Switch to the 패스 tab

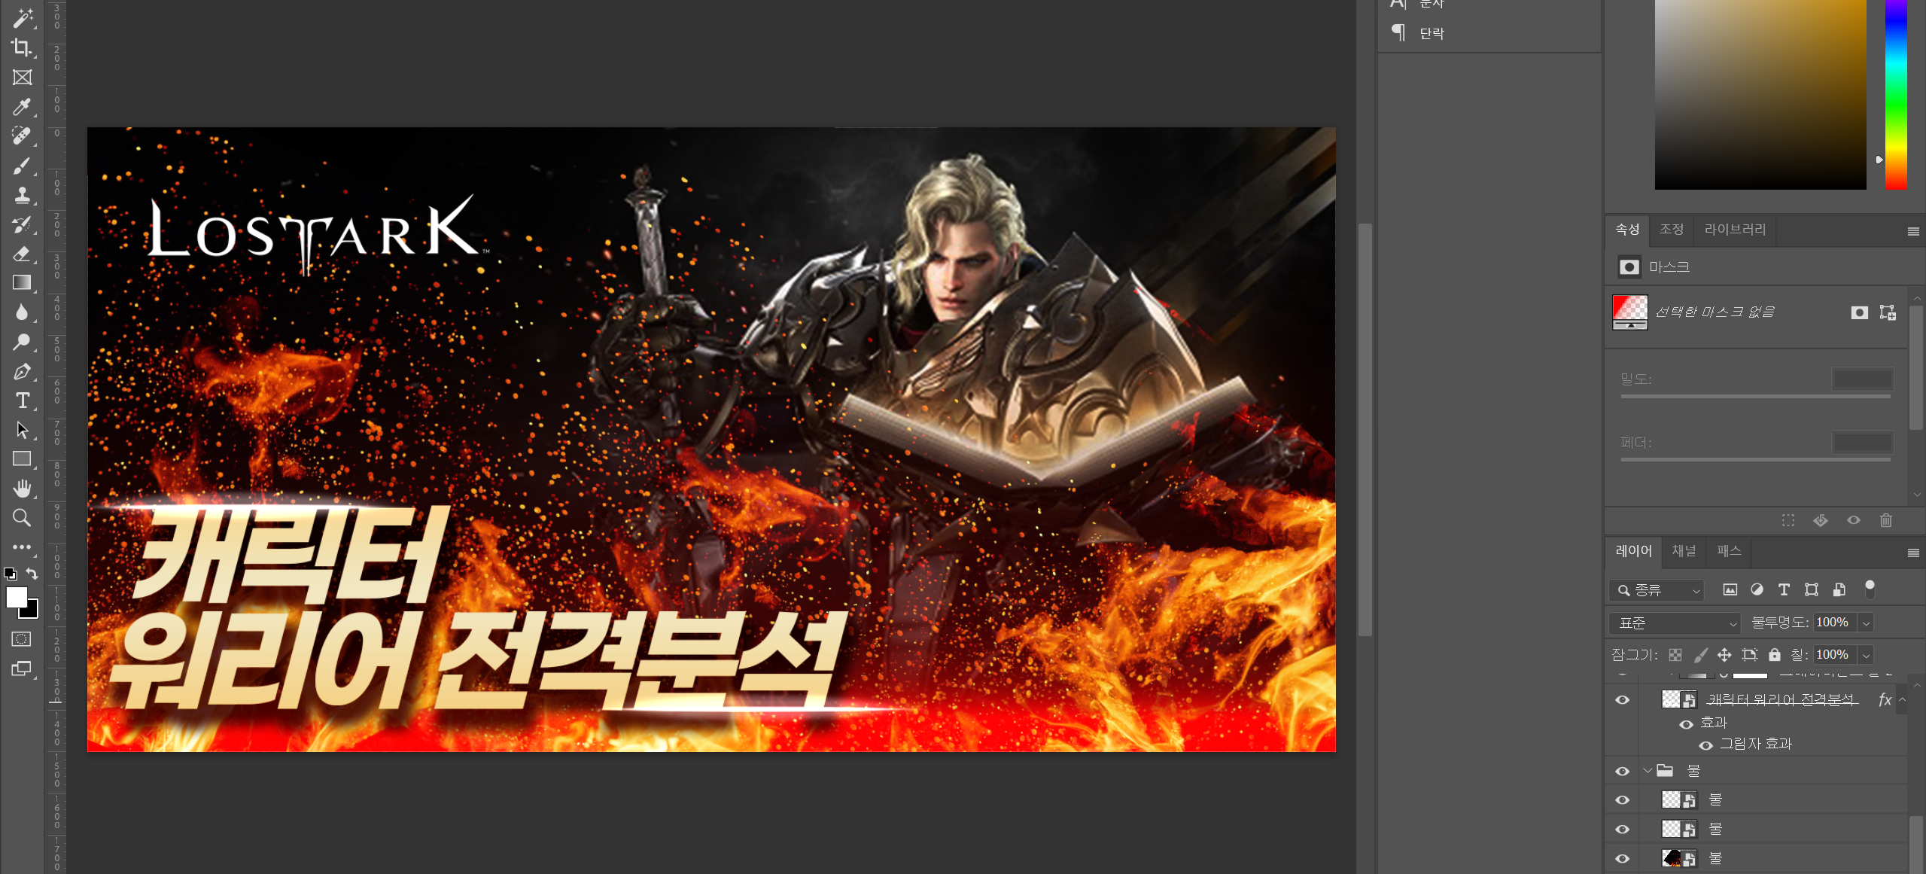pyautogui.click(x=1729, y=551)
